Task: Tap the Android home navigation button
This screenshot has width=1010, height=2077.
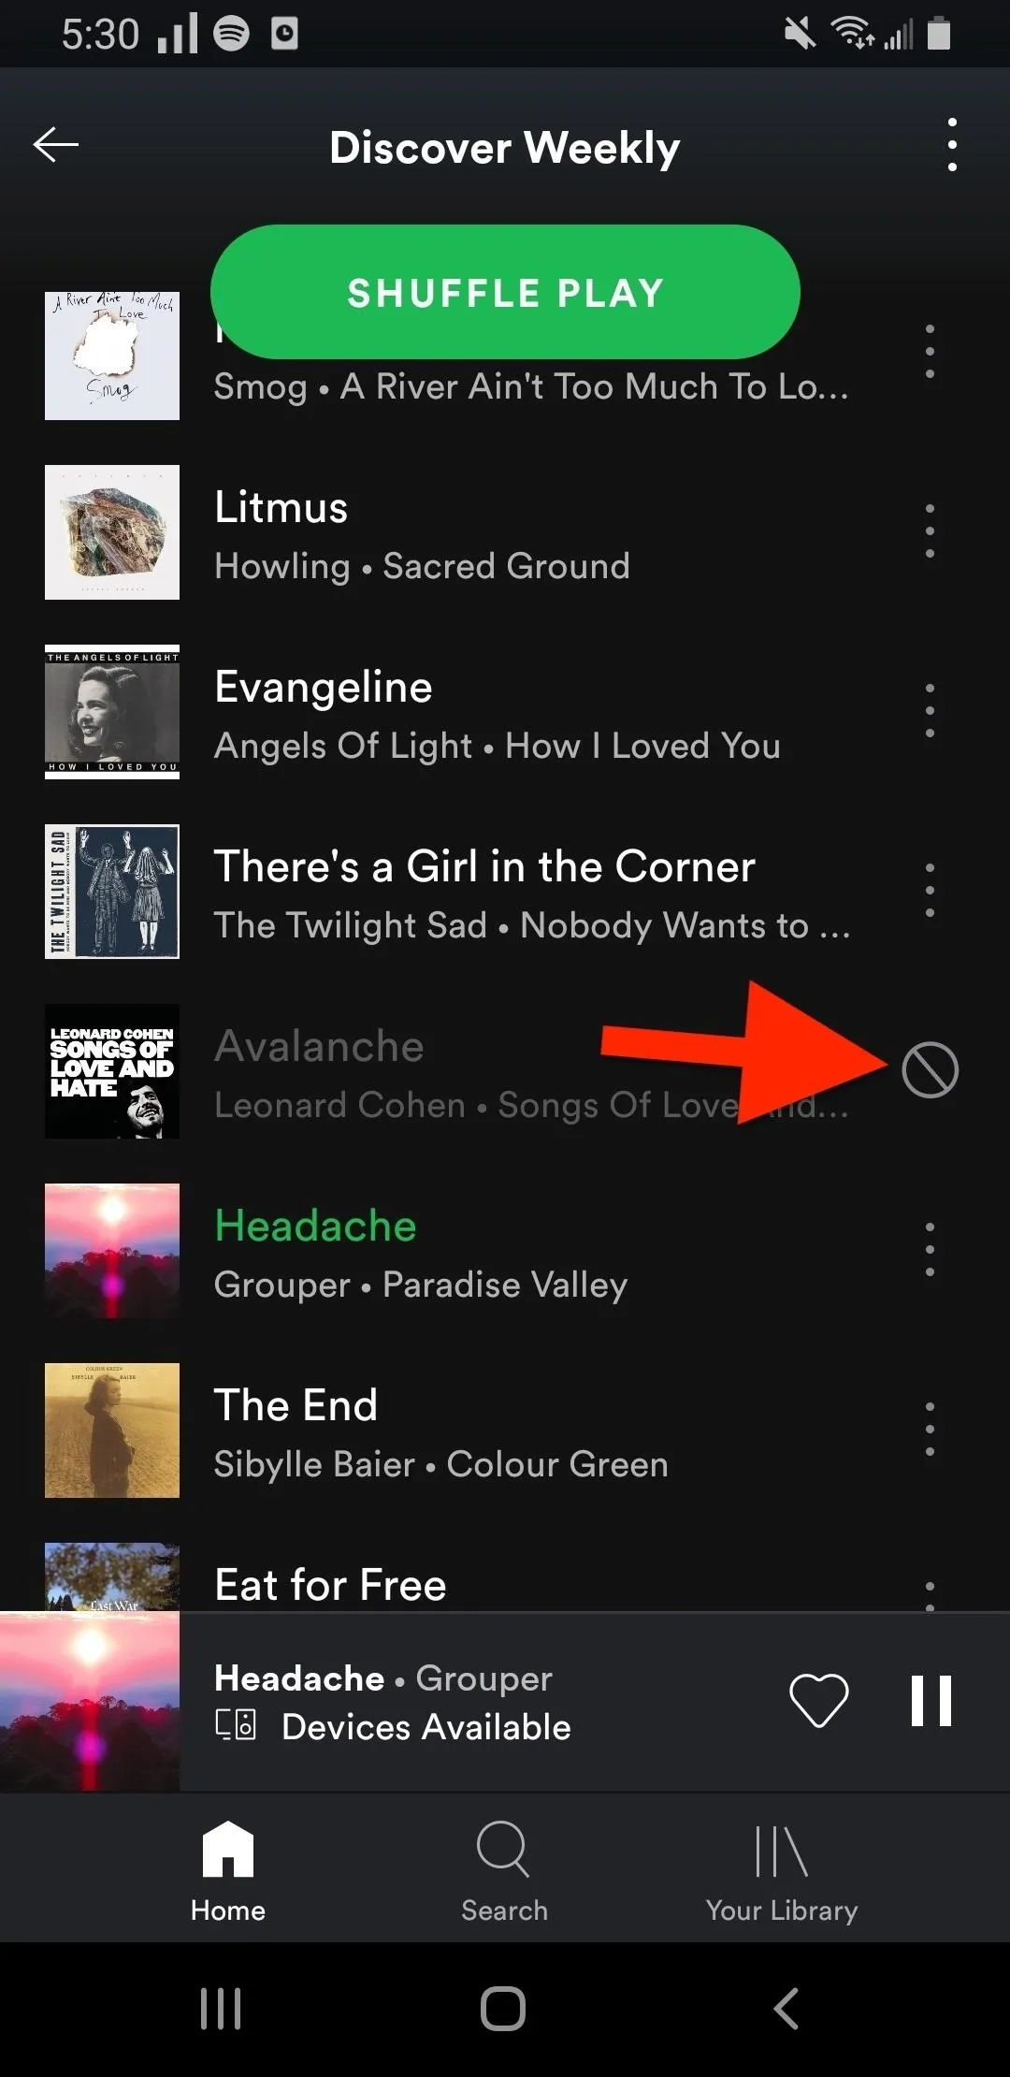Action: pyautogui.click(x=503, y=2009)
